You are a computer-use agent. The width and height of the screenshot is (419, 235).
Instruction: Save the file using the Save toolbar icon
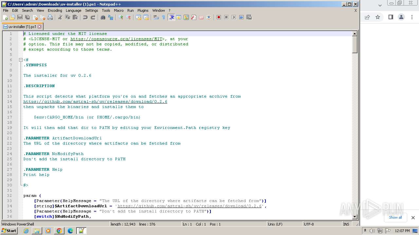(20, 17)
